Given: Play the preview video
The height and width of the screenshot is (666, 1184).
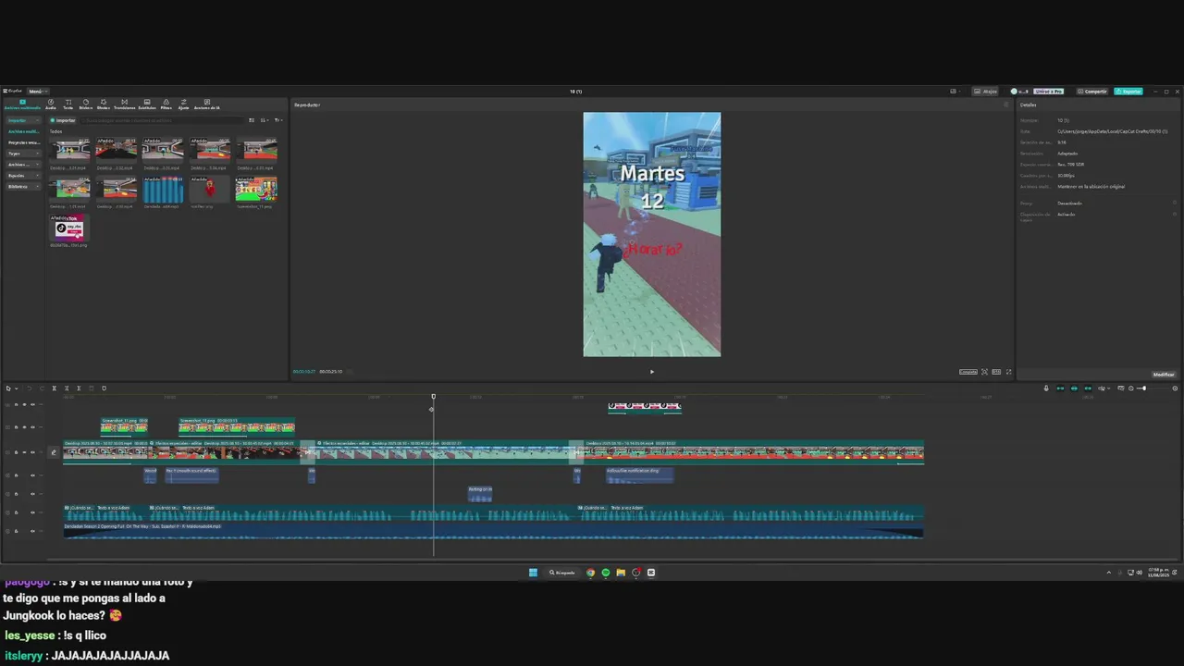Looking at the screenshot, I should pos(651,372).
